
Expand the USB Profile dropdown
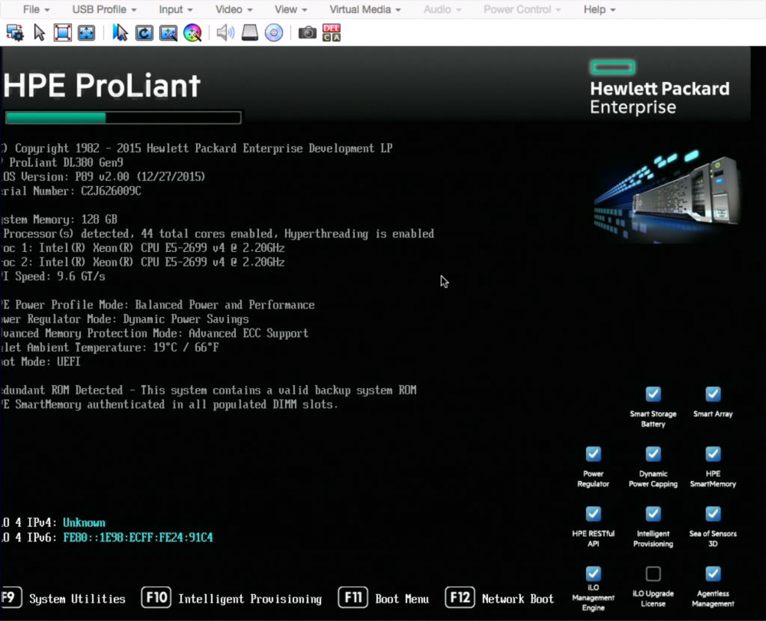104,9
